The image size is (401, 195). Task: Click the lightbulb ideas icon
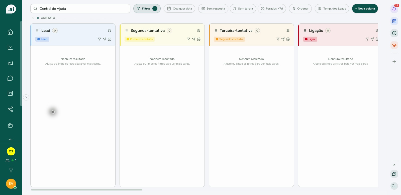[x=11, y=170]
